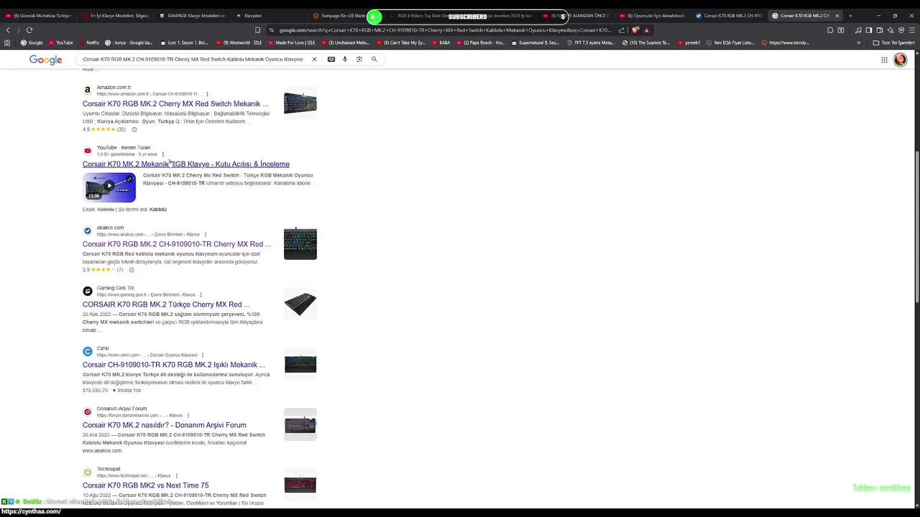
Task: Open more options for YouTube Kerem Turan result
Action: pos(163,154)
